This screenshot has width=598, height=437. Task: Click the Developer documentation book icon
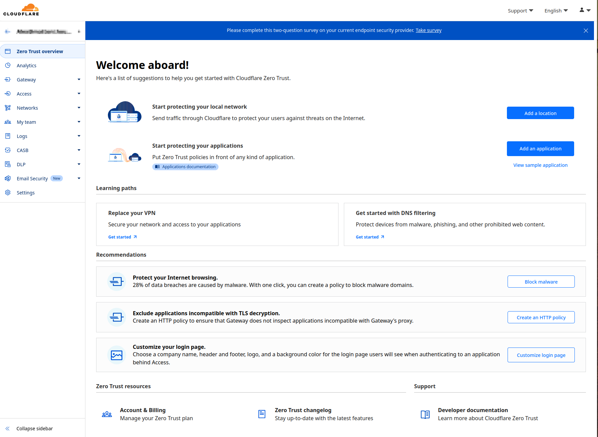pos(425,414)
